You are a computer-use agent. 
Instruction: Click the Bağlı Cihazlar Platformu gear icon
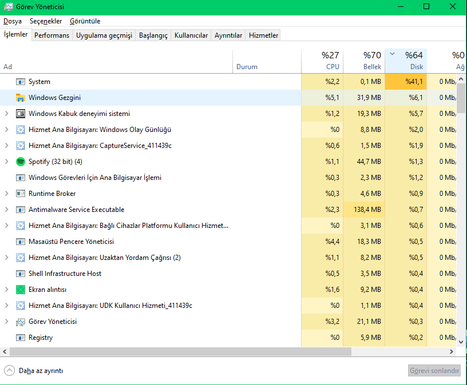tap(20, 226)
